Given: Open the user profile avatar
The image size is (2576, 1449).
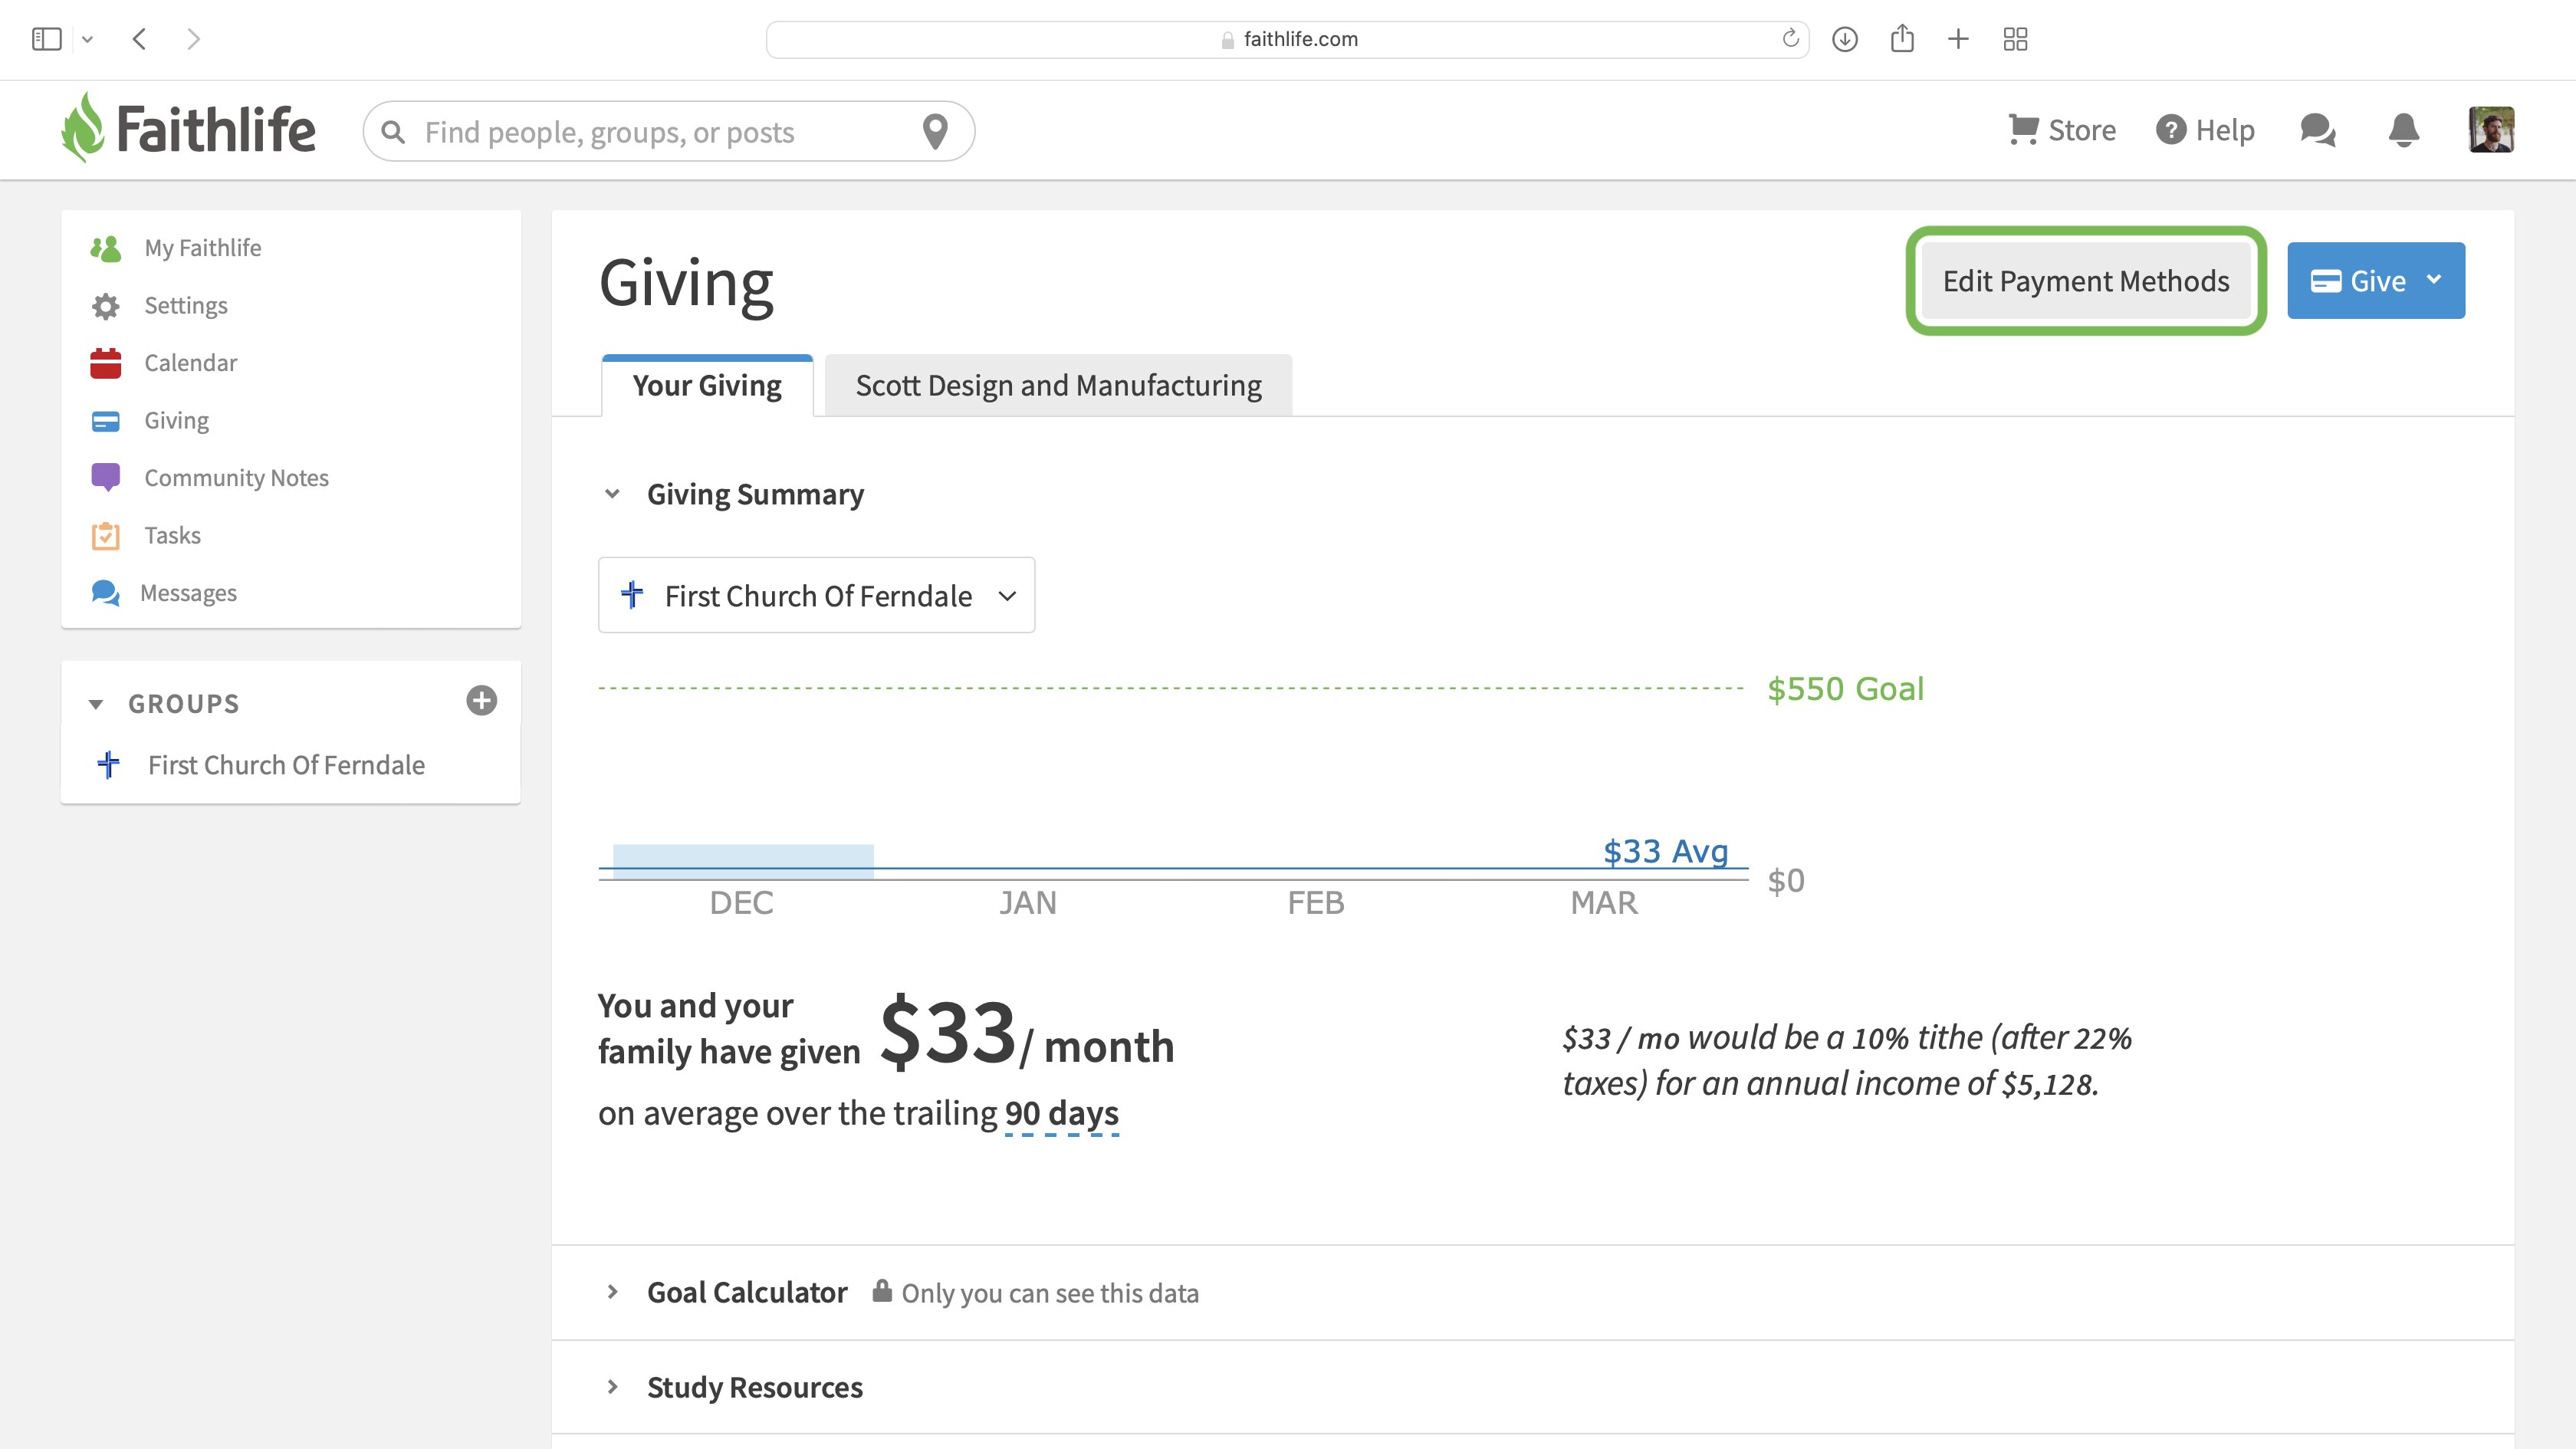Looking at the screenshot, I should [2491, 130].
